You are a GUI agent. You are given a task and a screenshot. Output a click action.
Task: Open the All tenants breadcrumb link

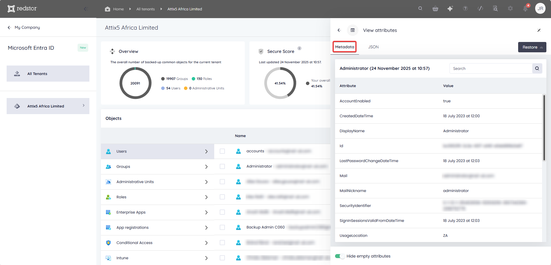tap(146, 9)
